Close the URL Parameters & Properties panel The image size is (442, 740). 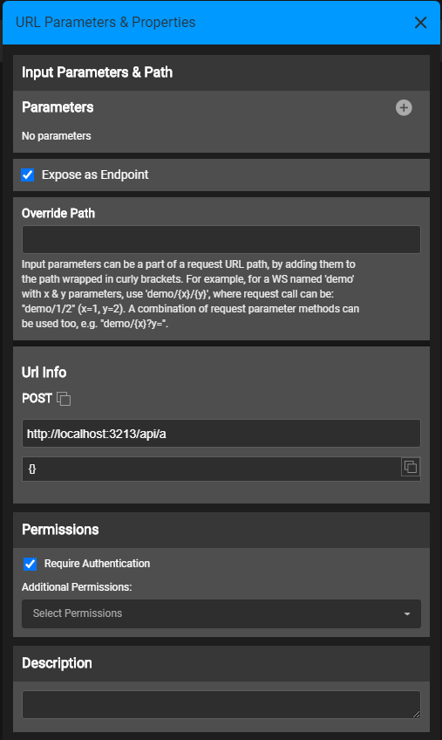[x=420, y=22]
